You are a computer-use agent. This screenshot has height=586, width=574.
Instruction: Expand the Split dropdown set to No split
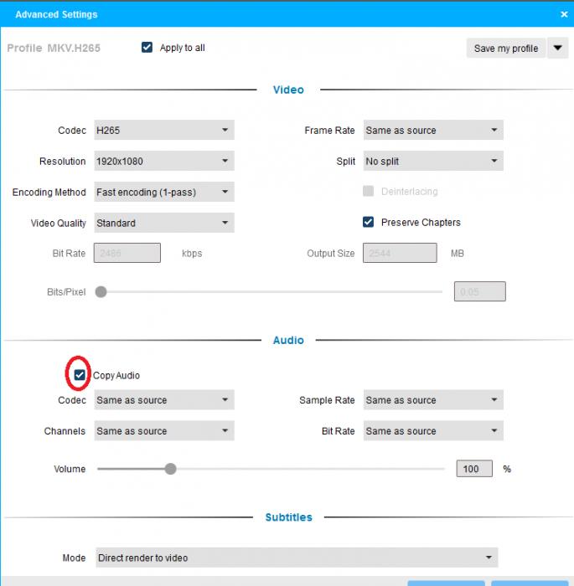click(432, 162)
